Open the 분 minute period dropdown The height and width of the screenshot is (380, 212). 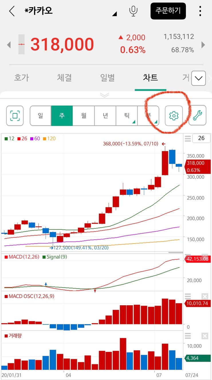point(148,116)
